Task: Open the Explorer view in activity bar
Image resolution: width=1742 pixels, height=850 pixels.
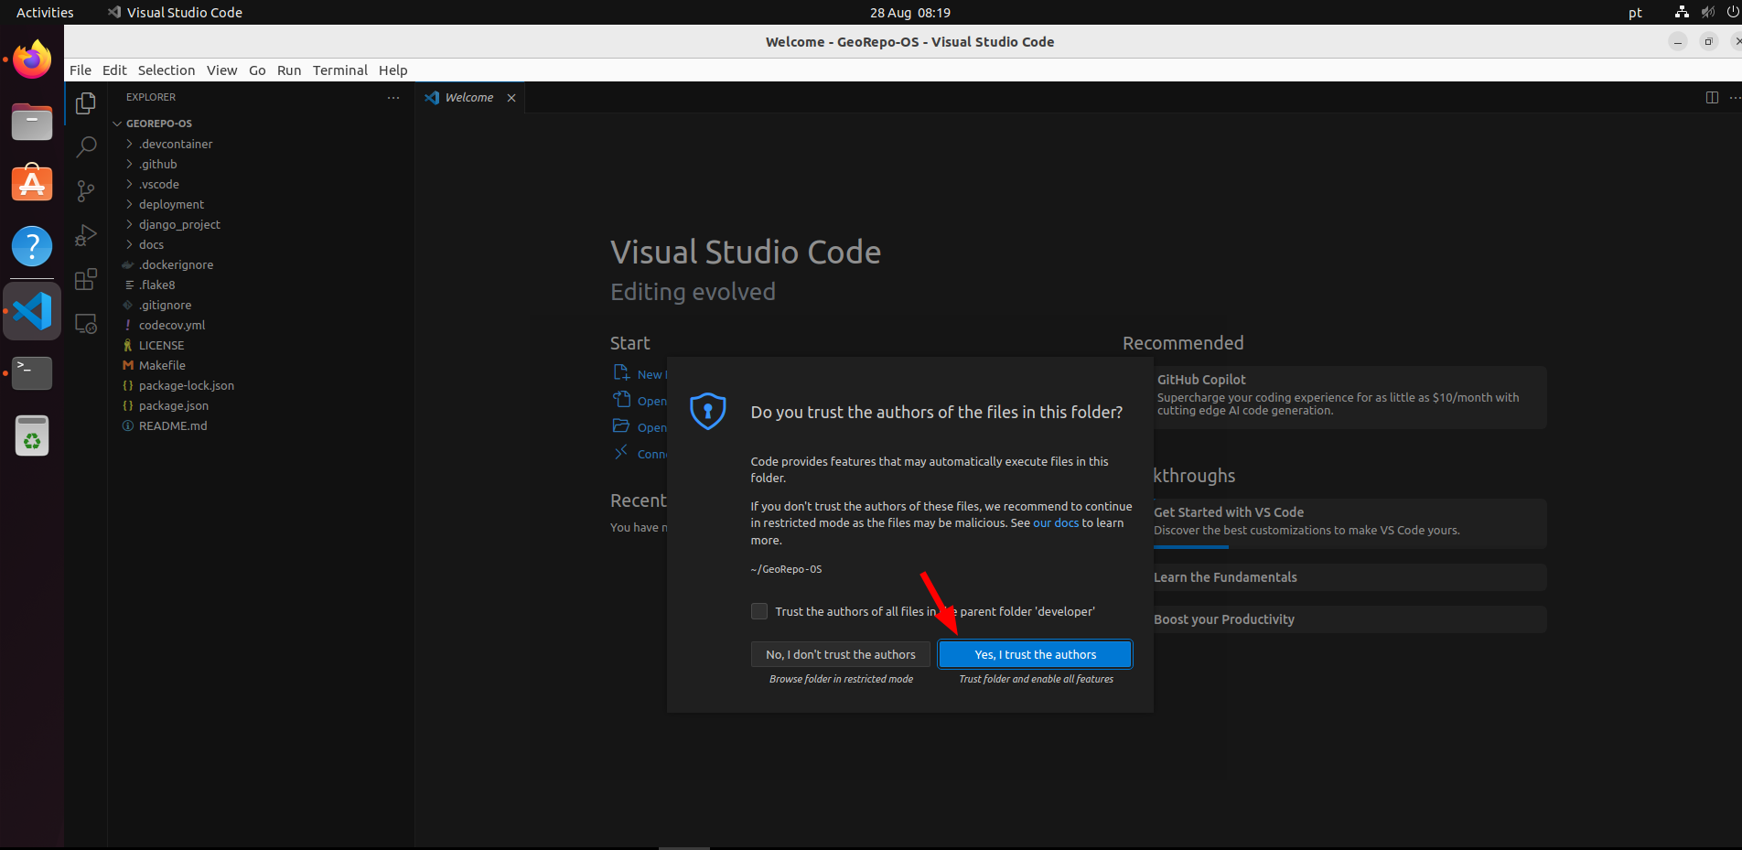Action: [86, 103]
